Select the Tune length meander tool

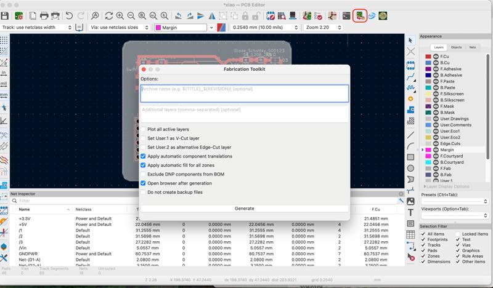pyautogui.click(x=410, y=87)
